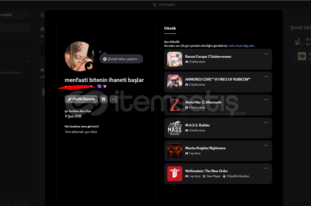Open options menu for ARMORED CORE VI card
This screenshot has width=311, height=206.
click(266, 77)
